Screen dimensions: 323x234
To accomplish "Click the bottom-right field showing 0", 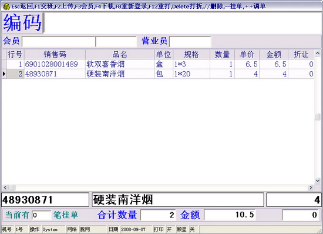I will point(300,215).
